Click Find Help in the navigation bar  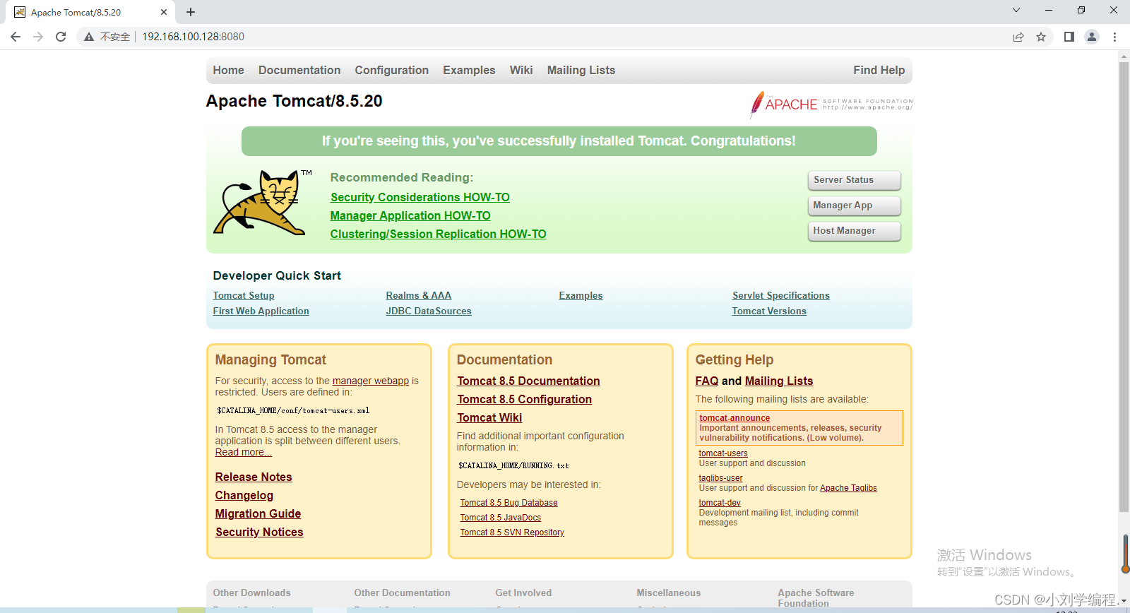(x=879, y=71)
